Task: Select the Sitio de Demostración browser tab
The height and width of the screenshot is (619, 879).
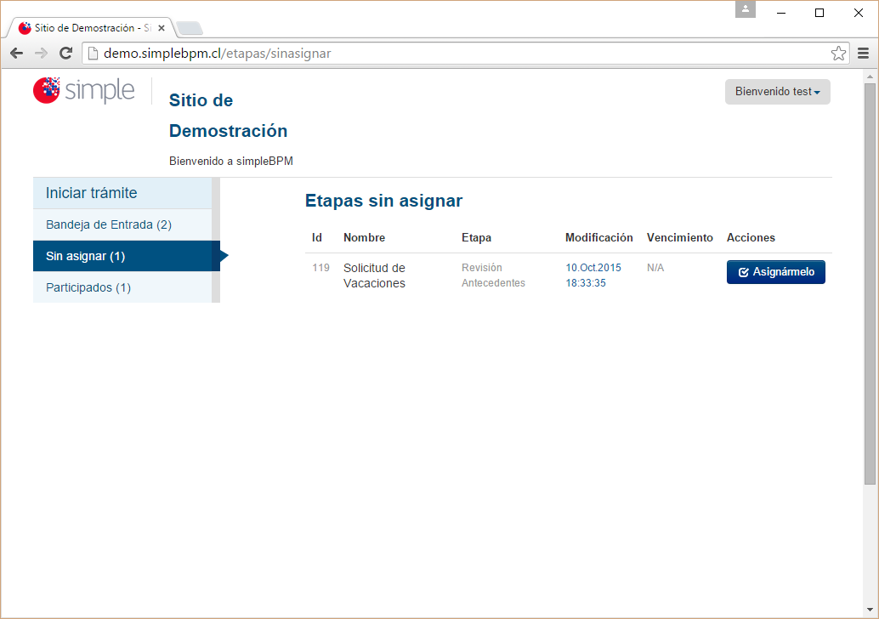Action: click(x=90, y=27)
